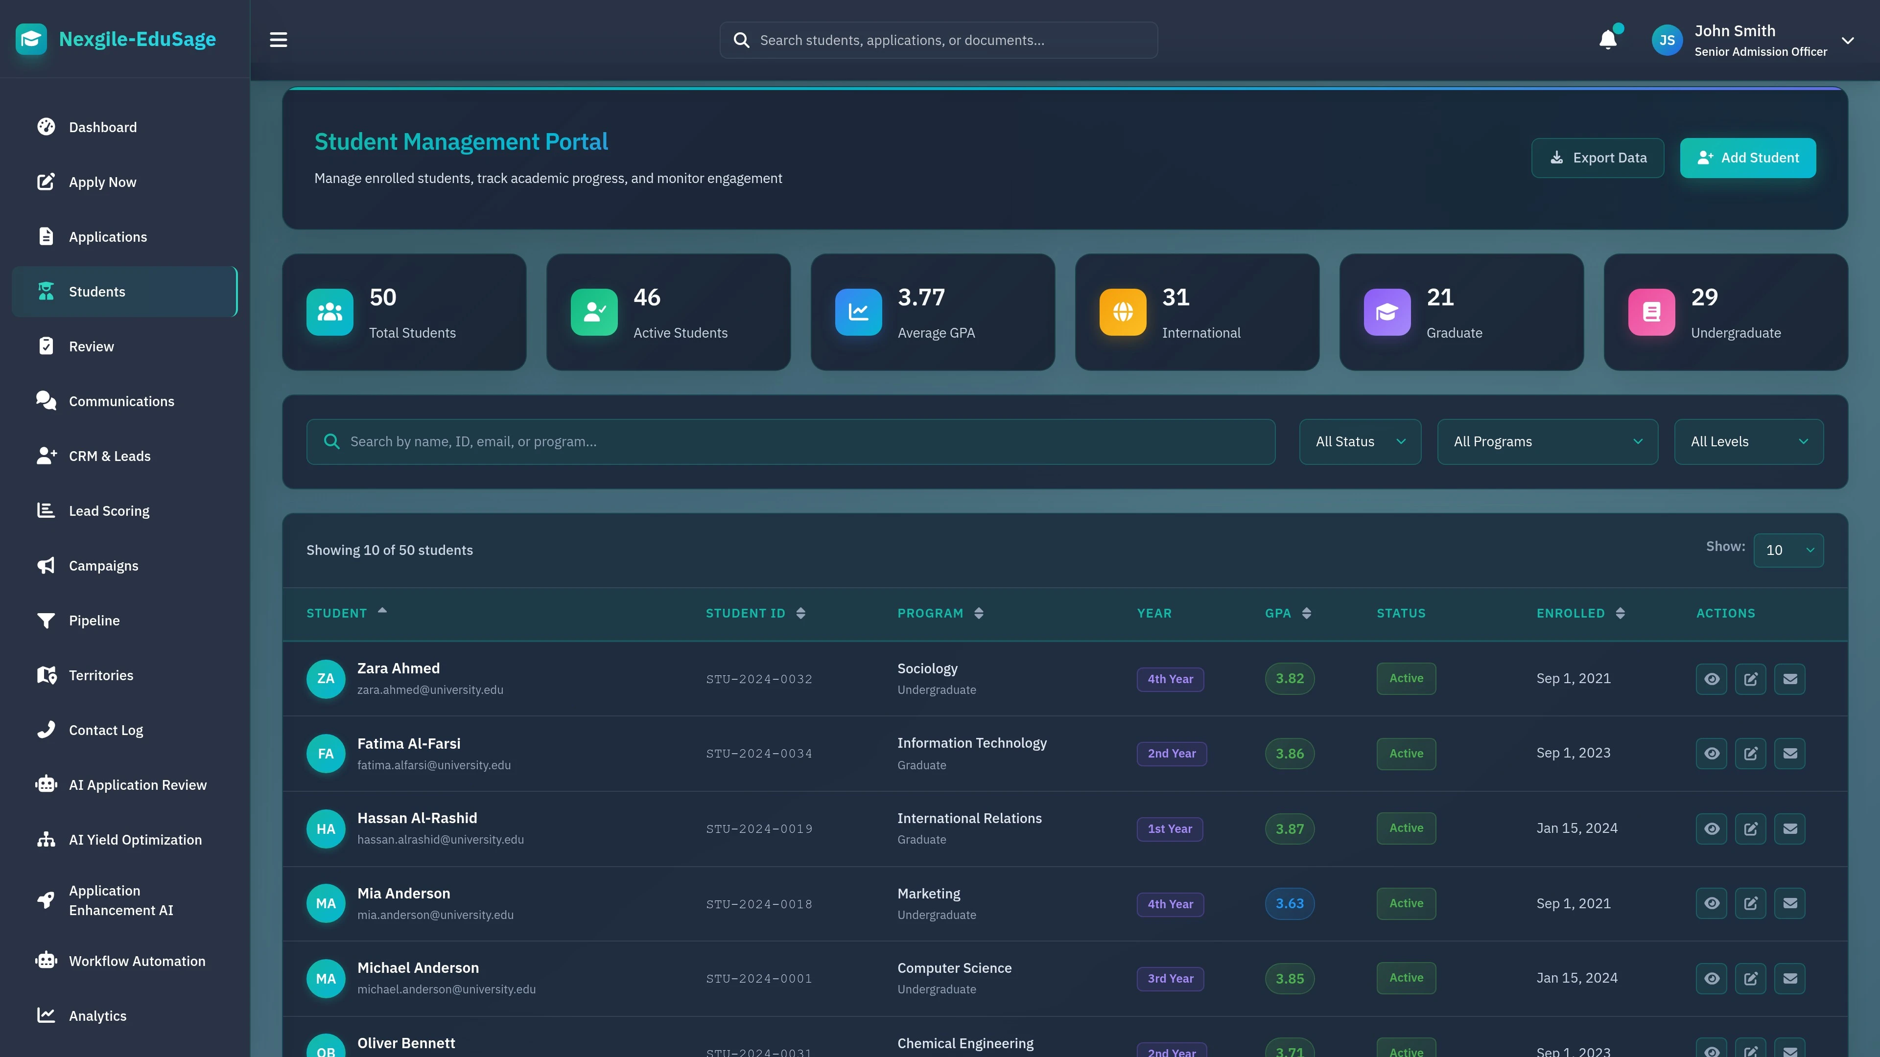Viewport: 1880px width, 1057px height.
Task: Open the AI Application Review section
Action: pyautogui.click(x=137, y=784)
